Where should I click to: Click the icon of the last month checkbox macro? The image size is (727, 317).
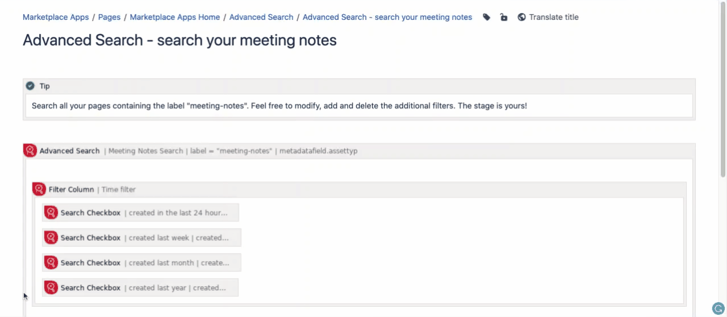pyautogui.click(x=51, y=262)
